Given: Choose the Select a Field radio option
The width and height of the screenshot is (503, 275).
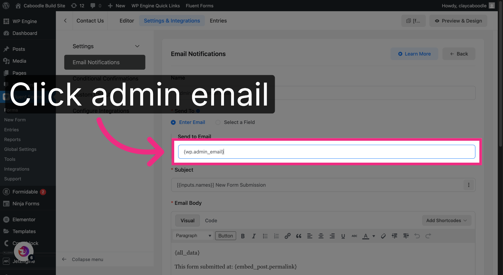Looking at the screenshot, I should pyautogui.click(x=218, y=122).
